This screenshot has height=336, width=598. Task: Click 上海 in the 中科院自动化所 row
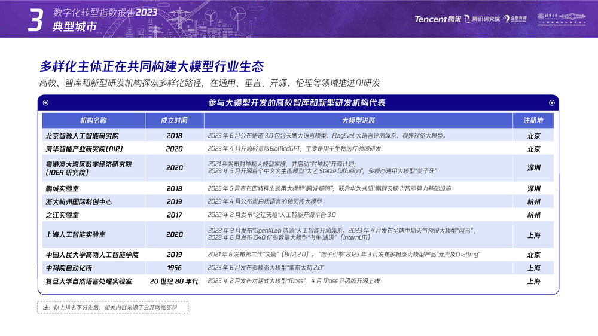[x=533, y=268]
